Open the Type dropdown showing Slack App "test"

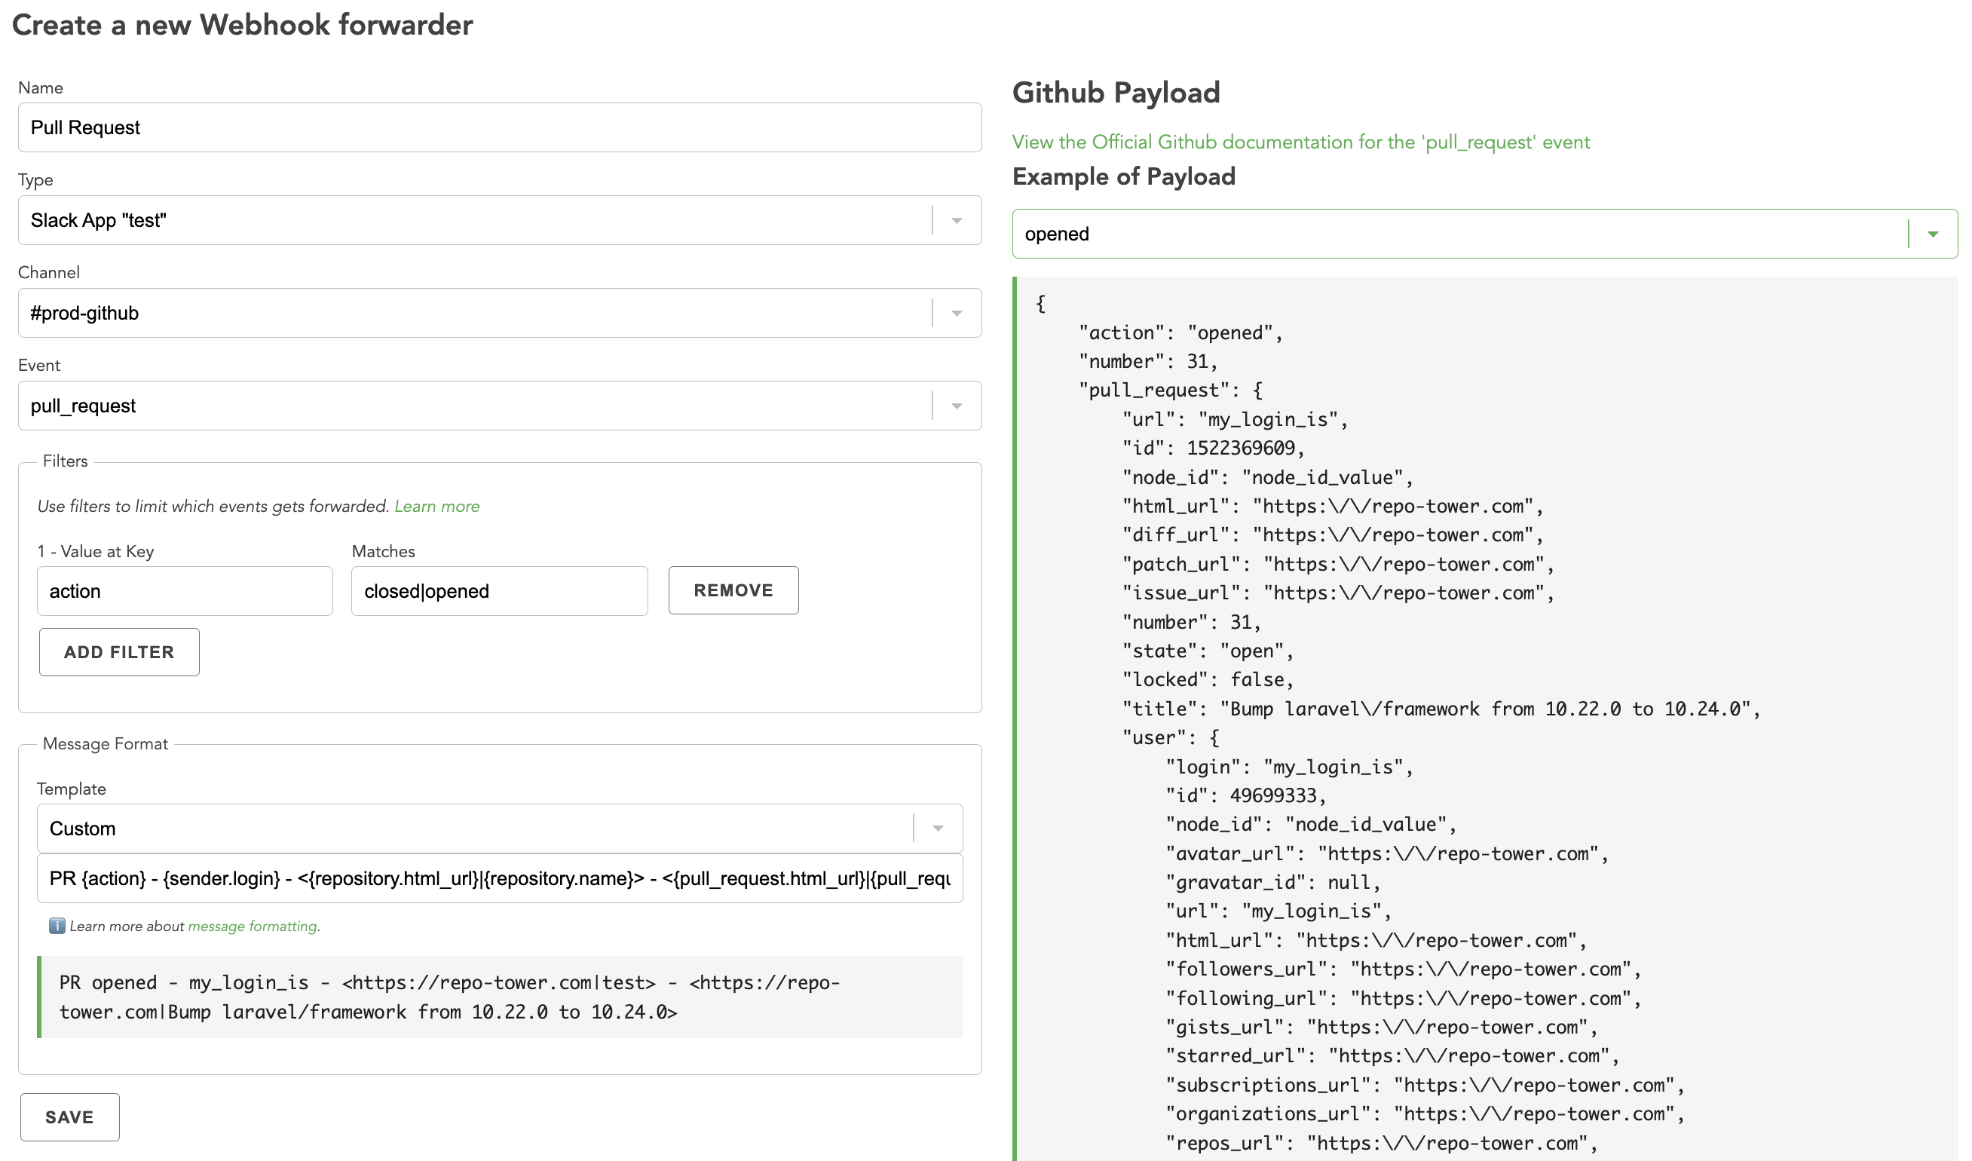[x=957, y=220]
